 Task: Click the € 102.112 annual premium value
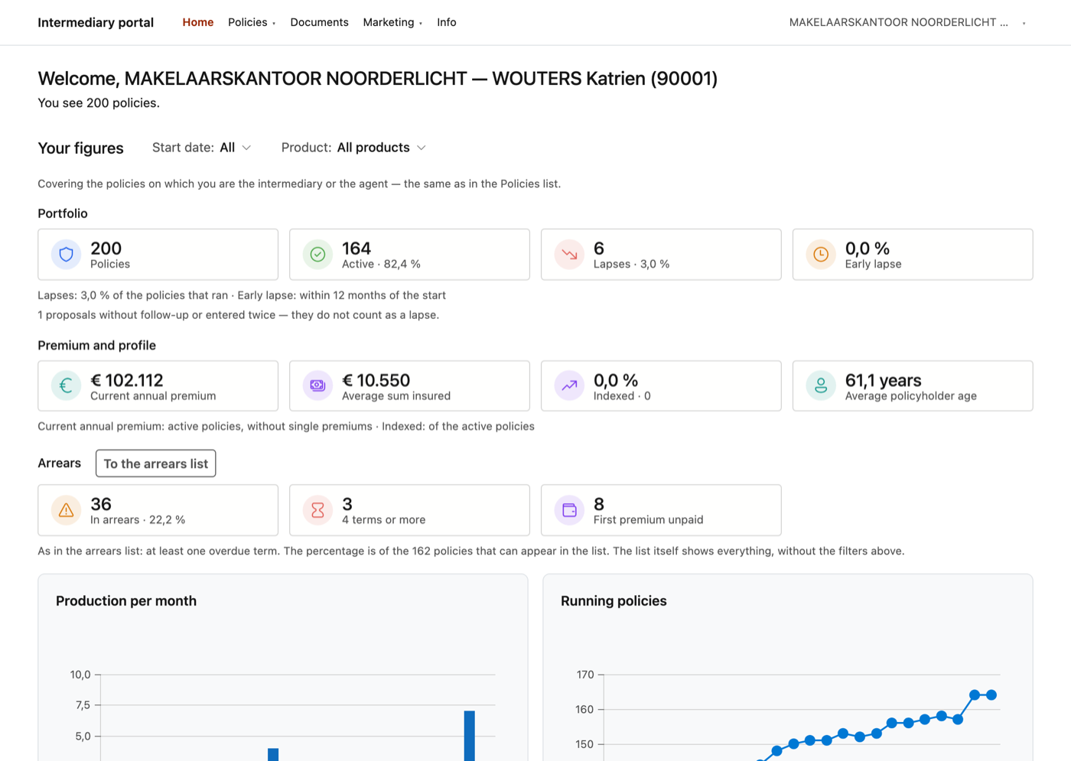[x=127, y=380]
